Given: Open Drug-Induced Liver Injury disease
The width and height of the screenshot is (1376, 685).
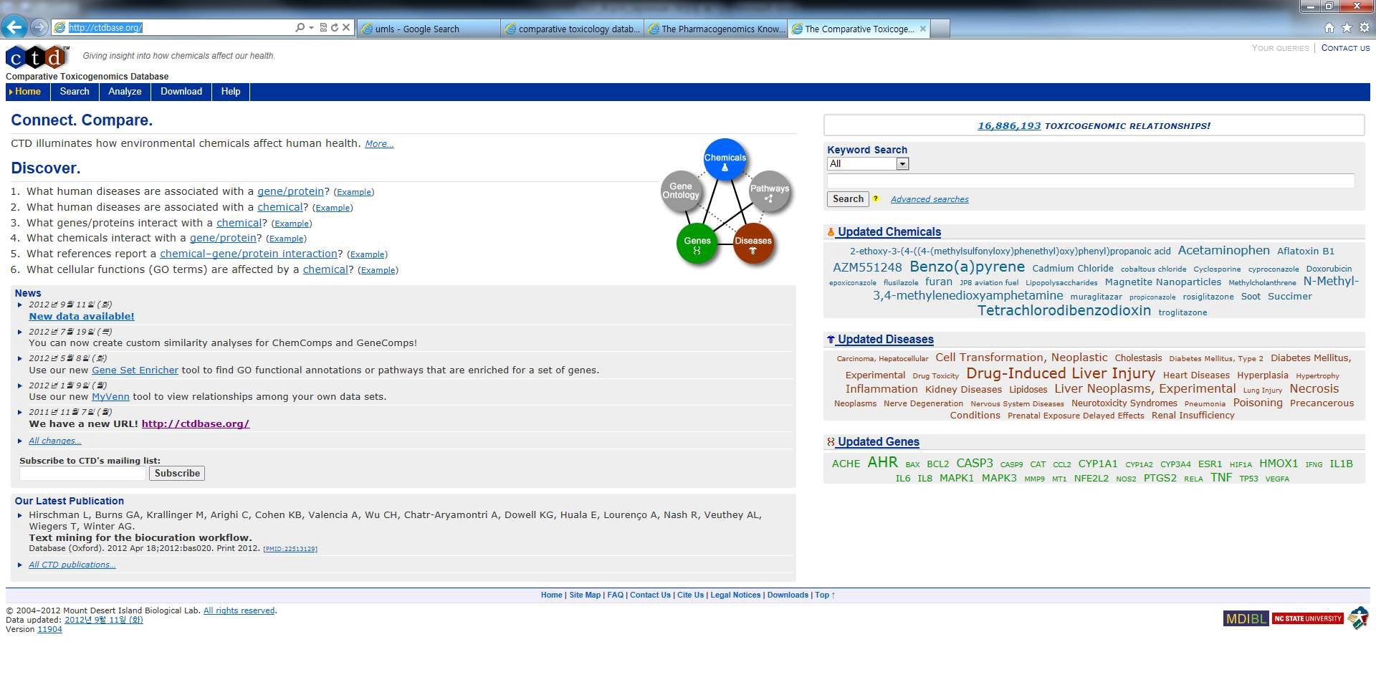Looking at the screenshot, I should [1061, 373].
